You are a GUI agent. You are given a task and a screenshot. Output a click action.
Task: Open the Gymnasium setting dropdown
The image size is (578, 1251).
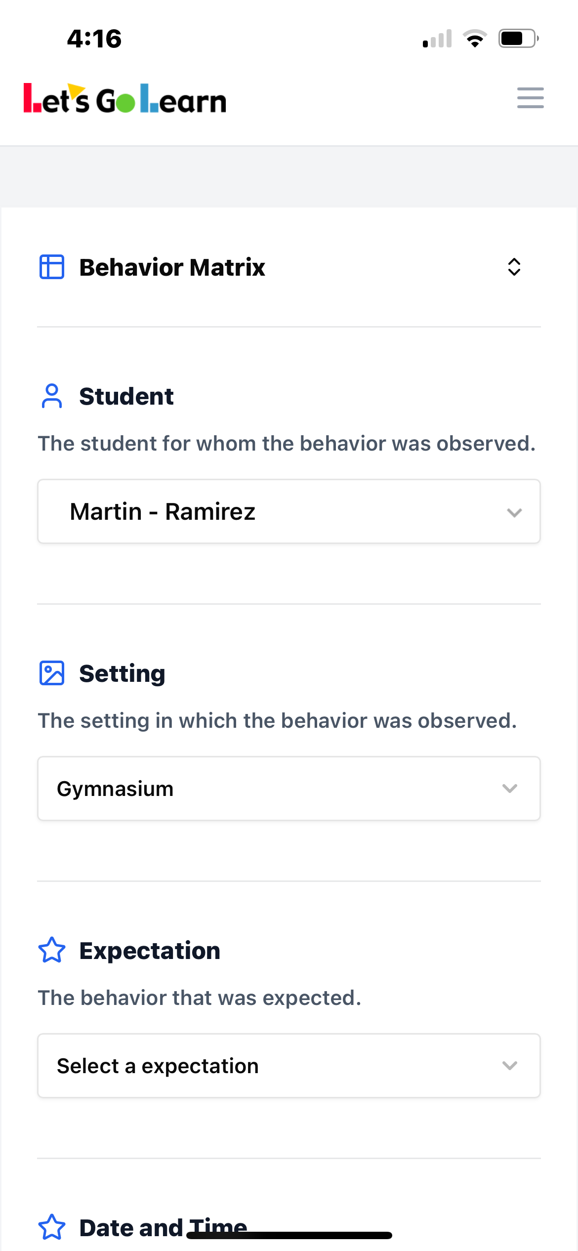point(289,789)
